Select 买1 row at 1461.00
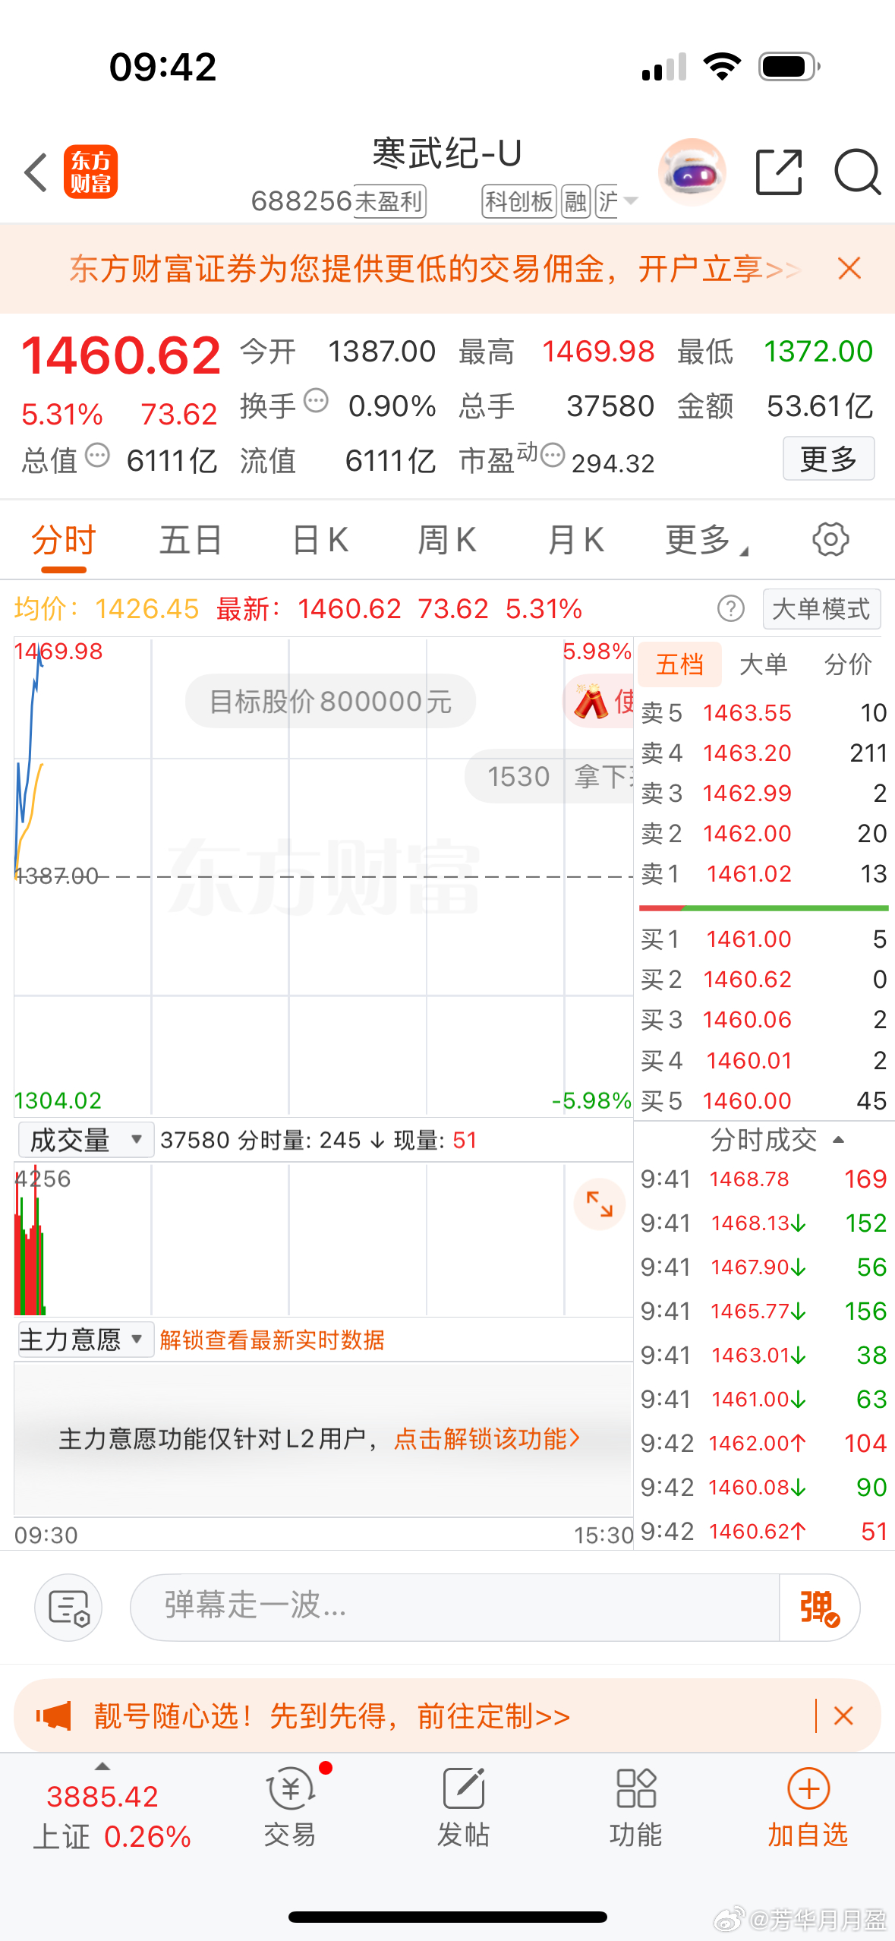The height and width of the screenshot is (1941, 895). [x=764, y=939]
